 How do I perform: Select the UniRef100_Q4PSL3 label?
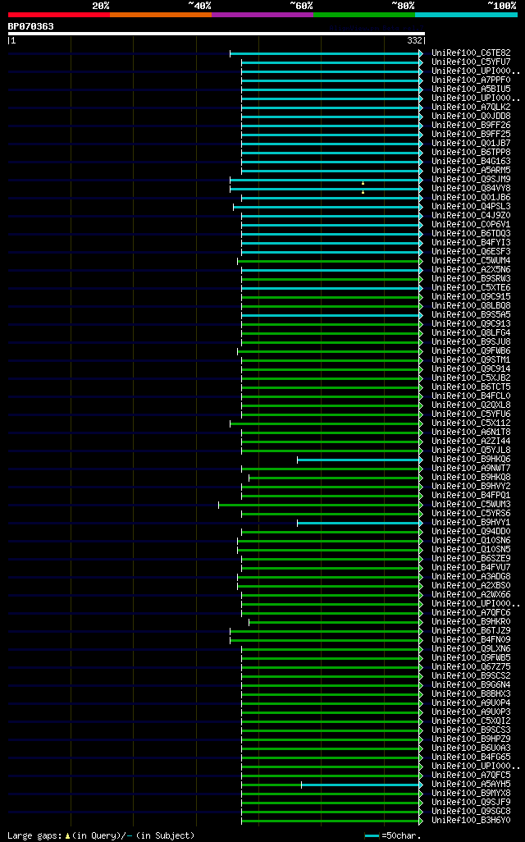pyautogui.click(x=472, y=206)
